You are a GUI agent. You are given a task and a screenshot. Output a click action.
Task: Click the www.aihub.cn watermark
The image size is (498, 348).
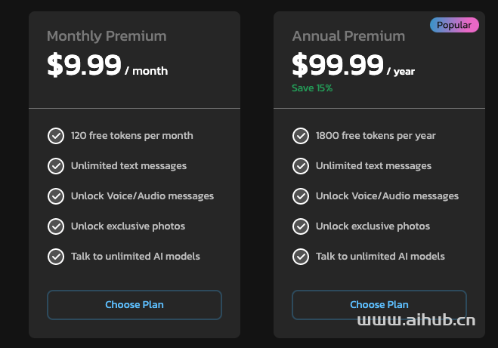(x=416, y=320)
